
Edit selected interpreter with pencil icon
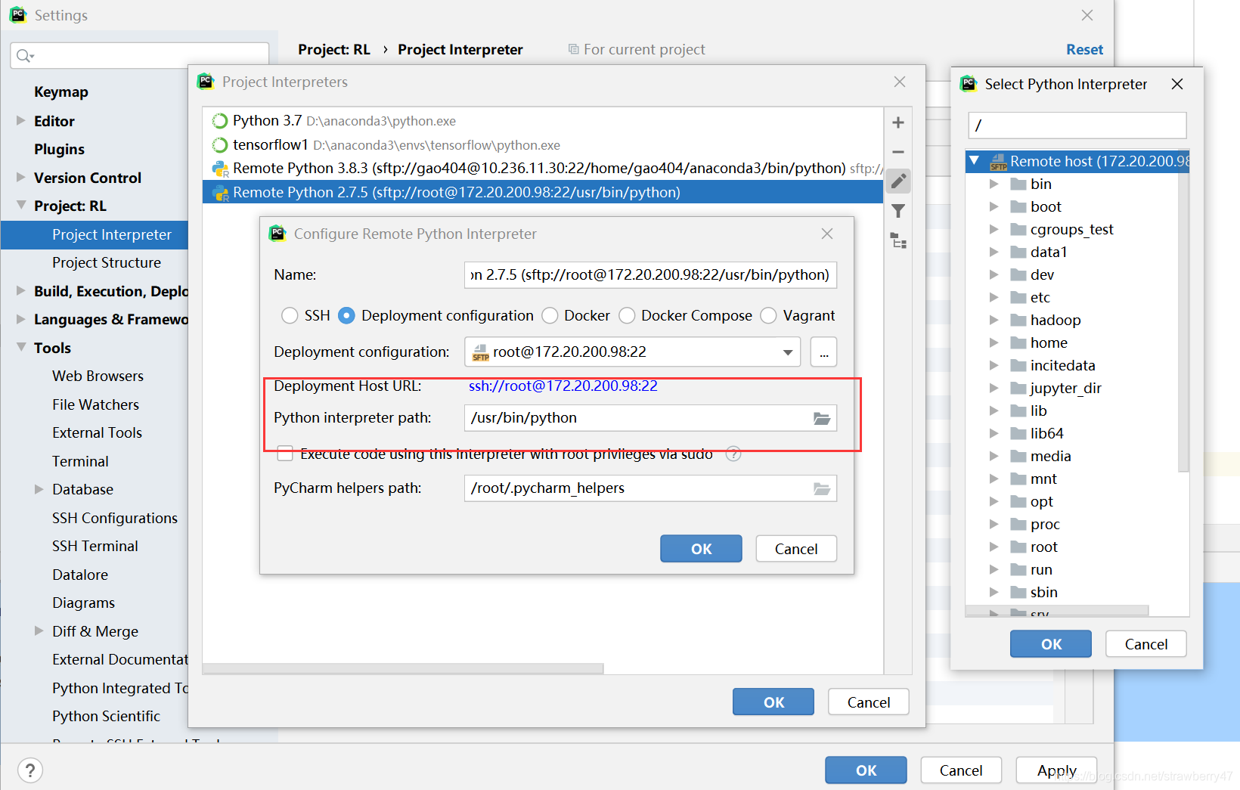tap(898, 181)
